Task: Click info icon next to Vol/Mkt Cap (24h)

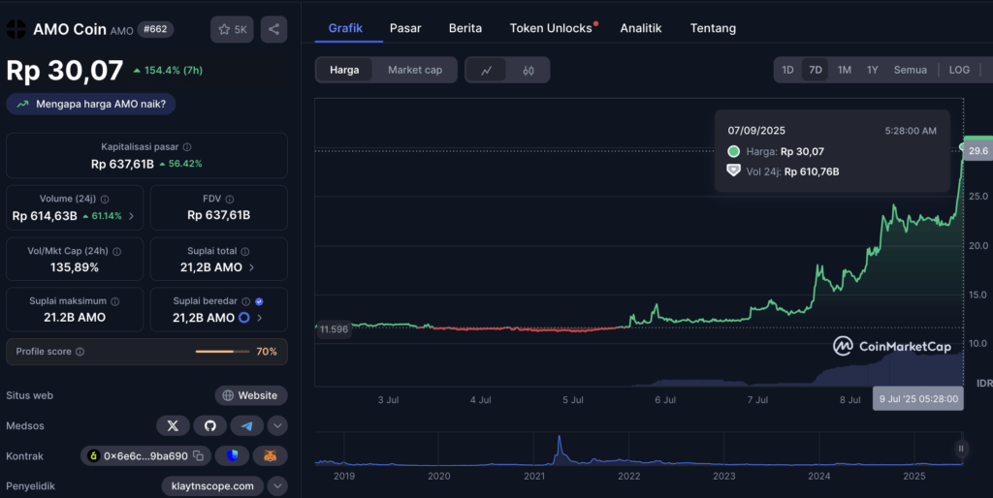Action: coord(116,251)
